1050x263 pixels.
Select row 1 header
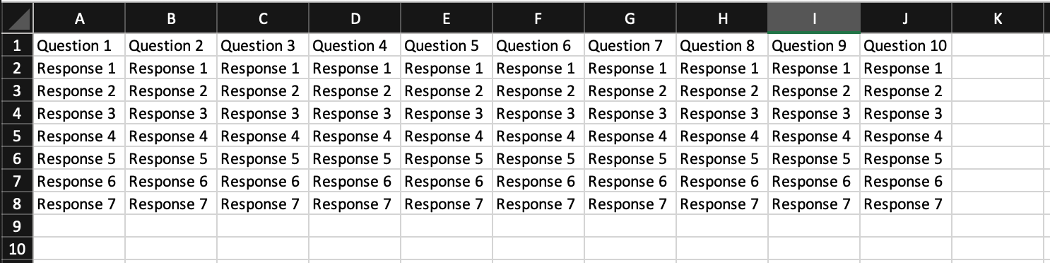16,46
